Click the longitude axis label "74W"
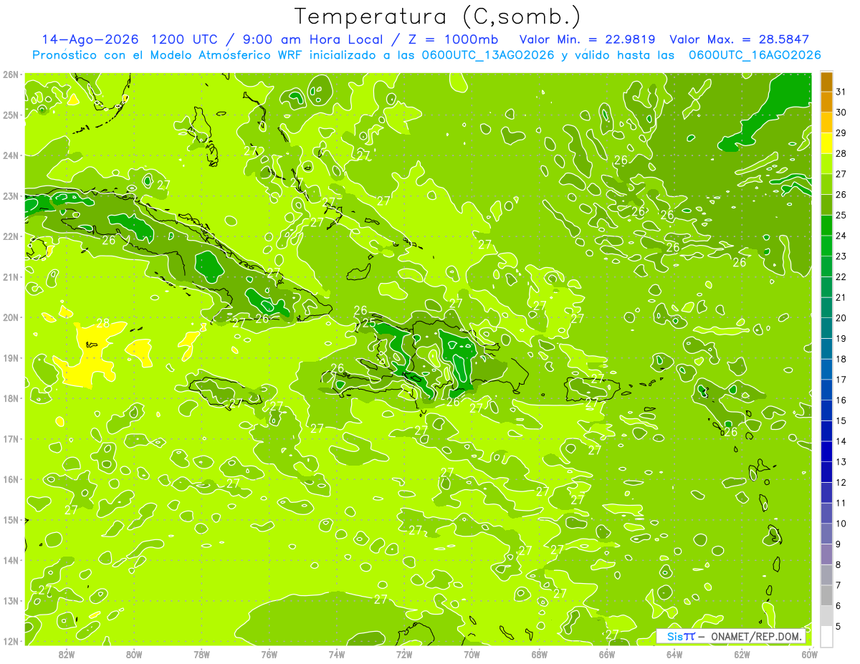 pyautogui.click(x=337, y=654)
